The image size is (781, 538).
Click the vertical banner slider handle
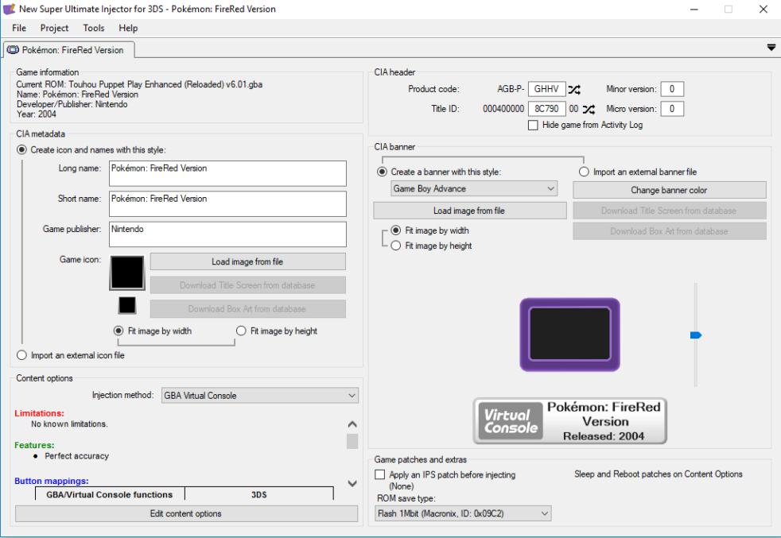point(696,335)
